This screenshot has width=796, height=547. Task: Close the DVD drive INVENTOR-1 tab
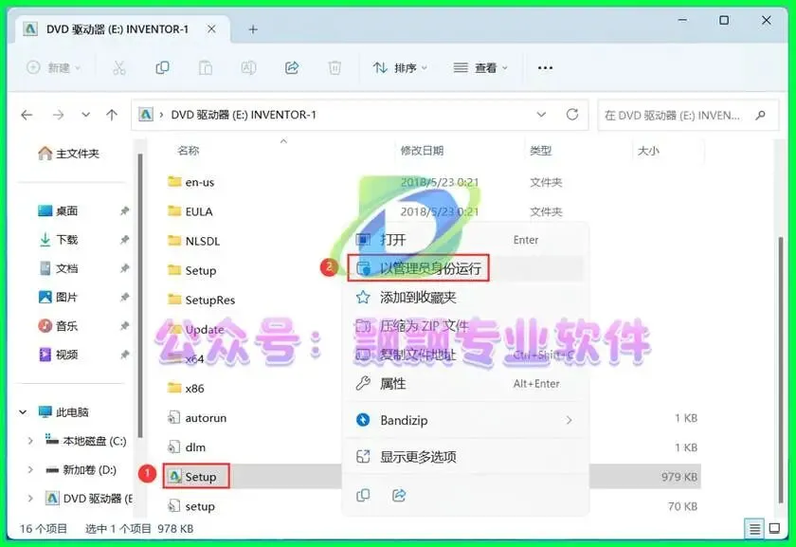[x=211, y=29]
